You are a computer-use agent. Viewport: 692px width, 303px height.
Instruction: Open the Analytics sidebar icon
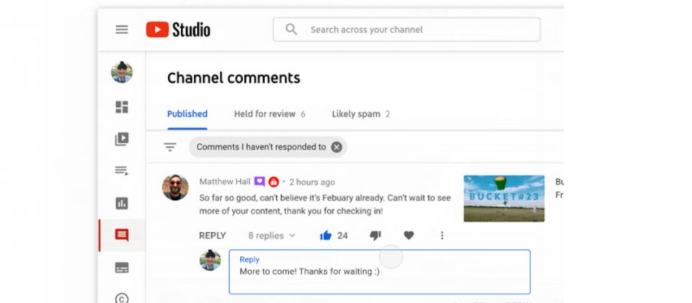122,203
